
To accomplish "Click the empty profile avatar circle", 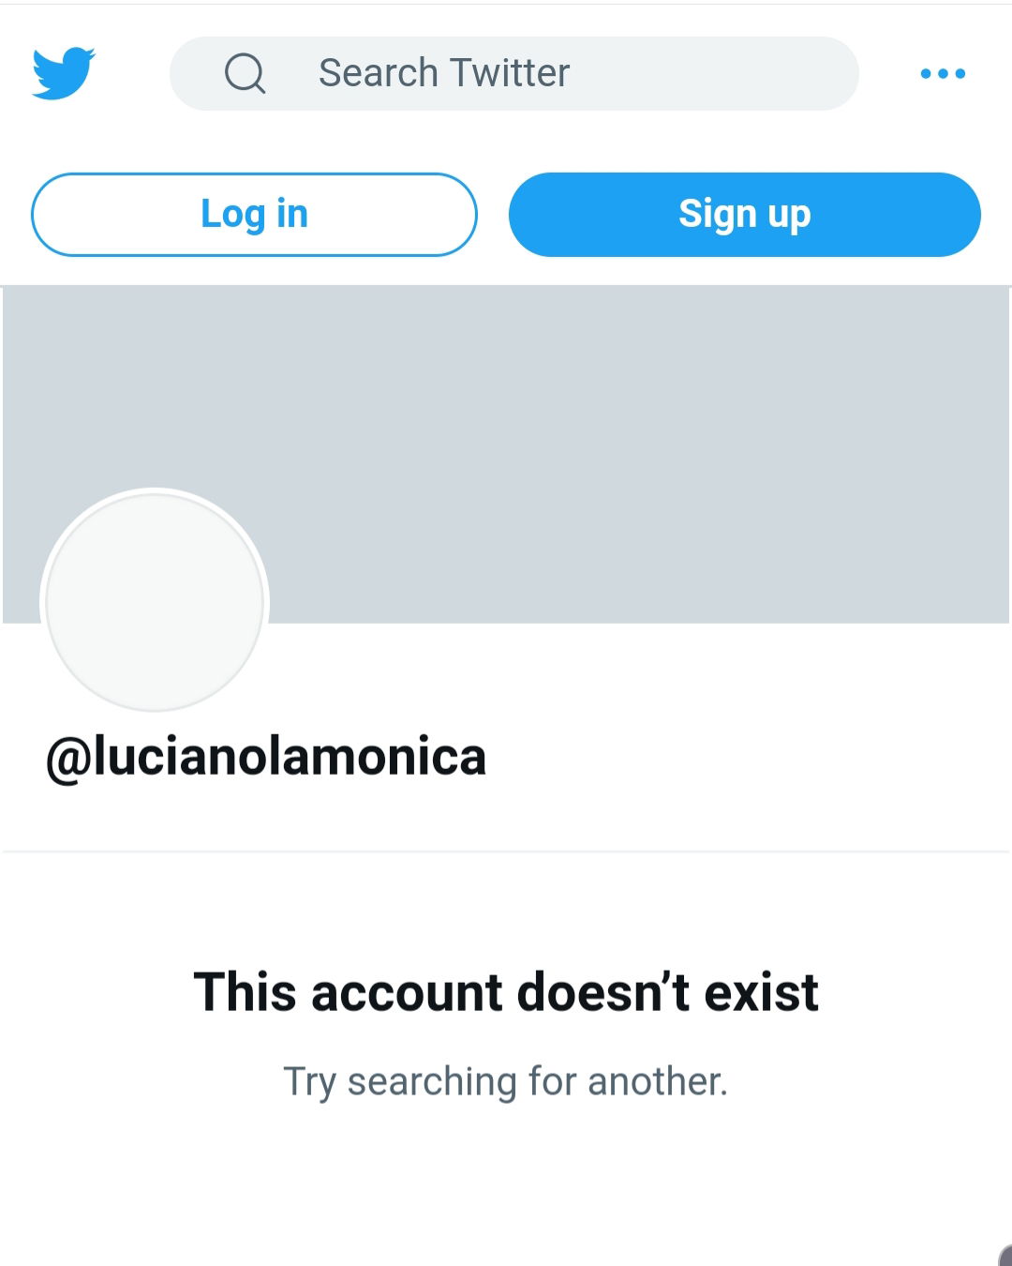I will coord(155,601).
